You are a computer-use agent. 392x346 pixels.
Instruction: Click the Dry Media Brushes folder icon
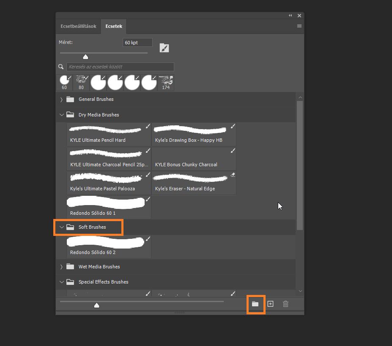(x=70, y=115)
